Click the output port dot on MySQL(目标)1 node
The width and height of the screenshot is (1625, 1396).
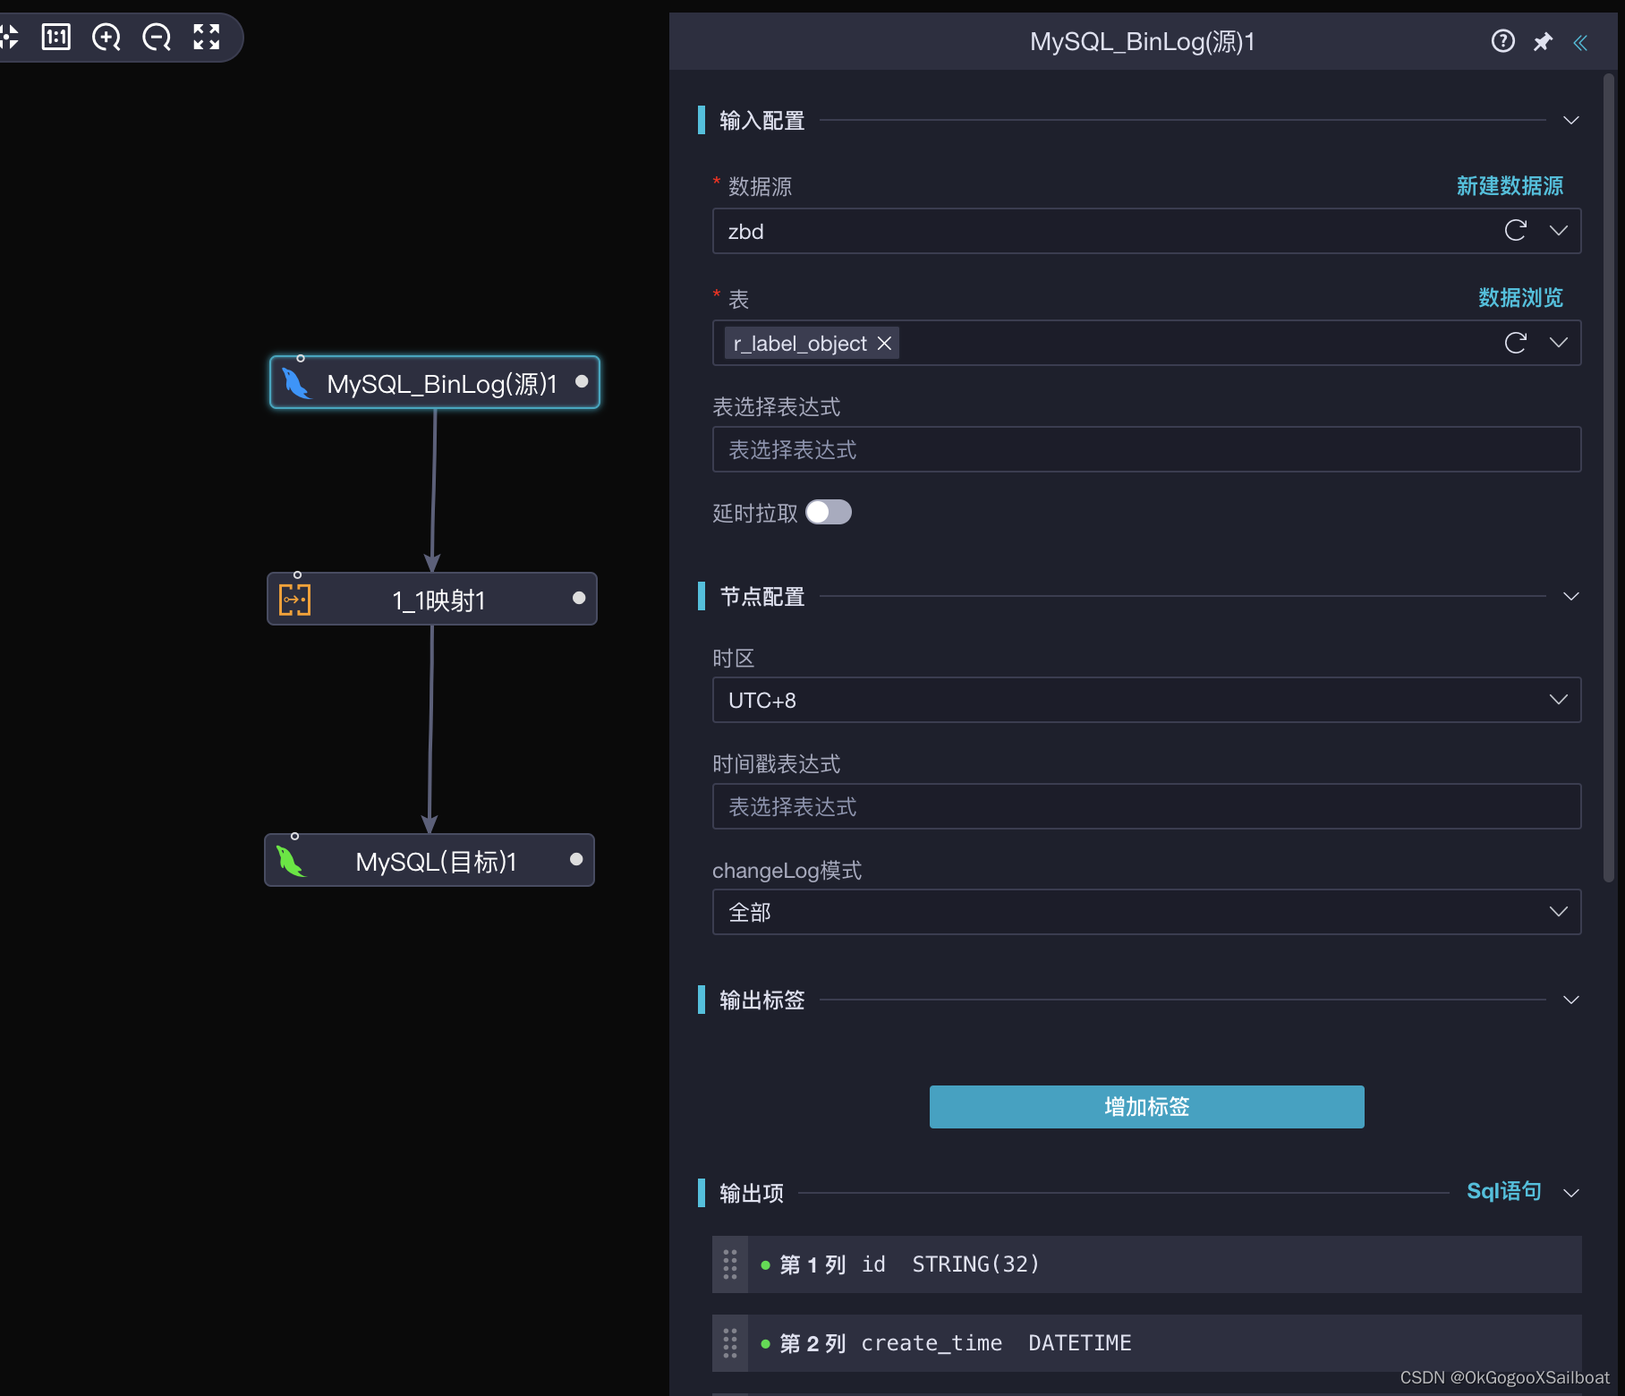pos(576,859)
